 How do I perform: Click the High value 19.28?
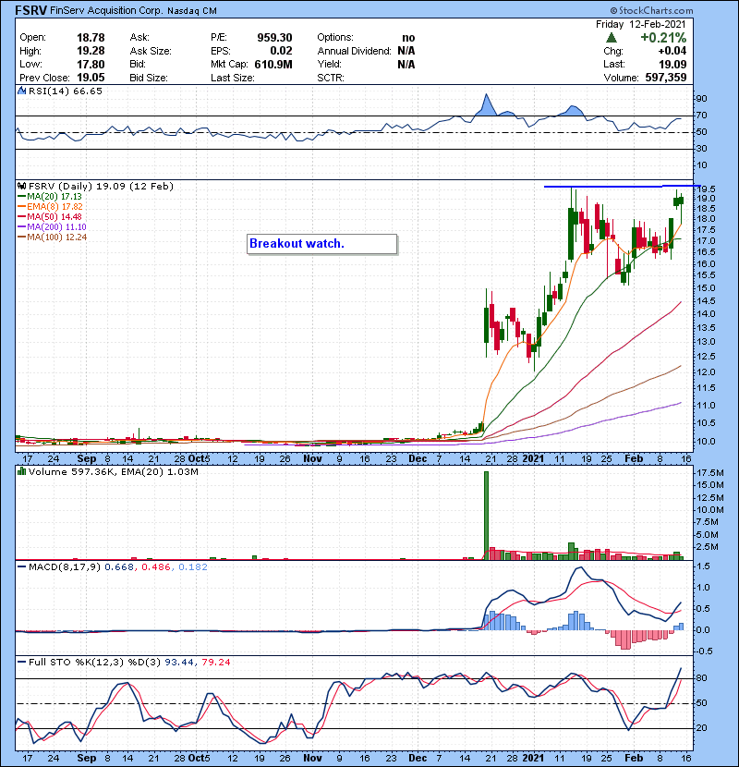pyautogui.click(x=91, y=51)
